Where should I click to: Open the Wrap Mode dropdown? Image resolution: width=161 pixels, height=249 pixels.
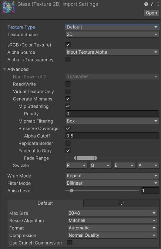click(x=112, y=176)
